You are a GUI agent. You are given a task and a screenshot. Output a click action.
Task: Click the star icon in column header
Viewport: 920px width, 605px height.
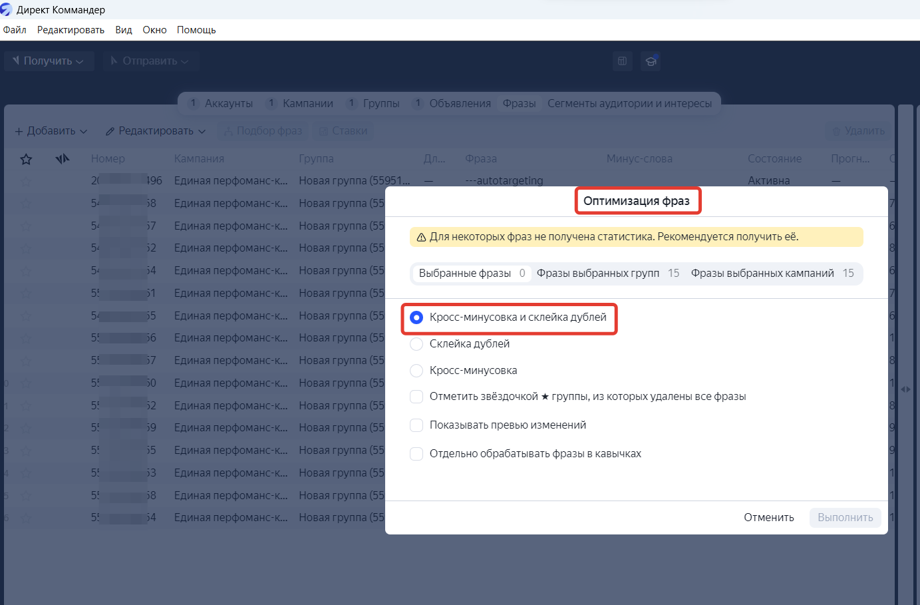[x=26, y=159]
